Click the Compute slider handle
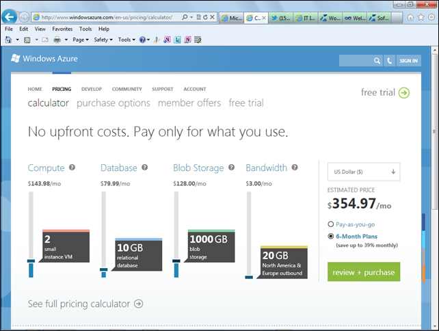This screenshot has width=439, height=331. point(31,261)
